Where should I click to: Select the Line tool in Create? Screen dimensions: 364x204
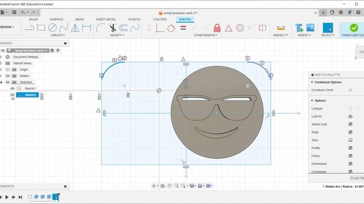pos(30,28)
